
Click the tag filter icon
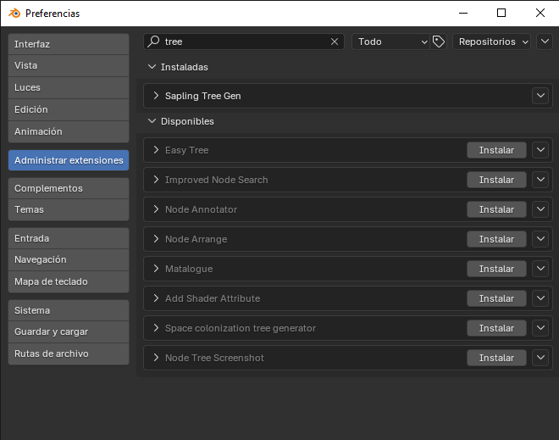click(x=439, y=42)
